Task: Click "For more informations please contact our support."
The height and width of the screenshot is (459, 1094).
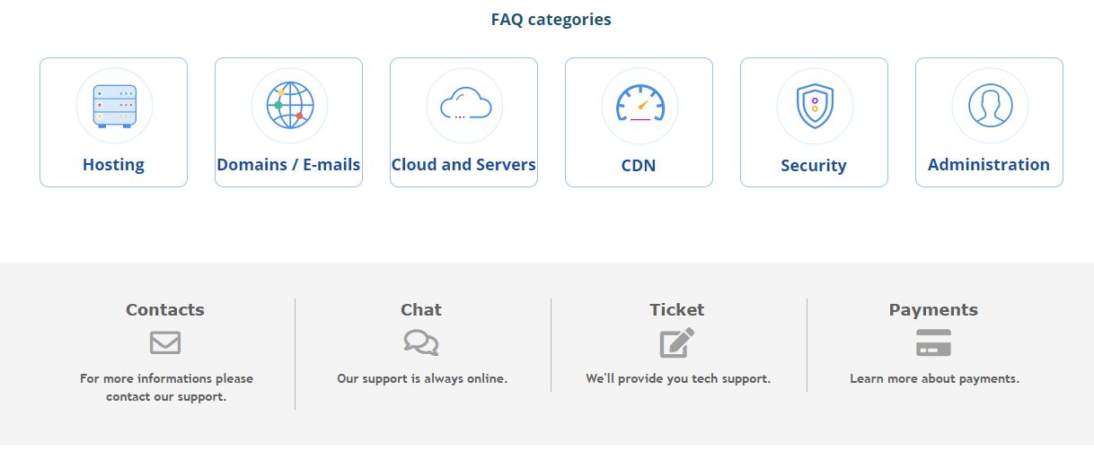Action: [166, 387]
